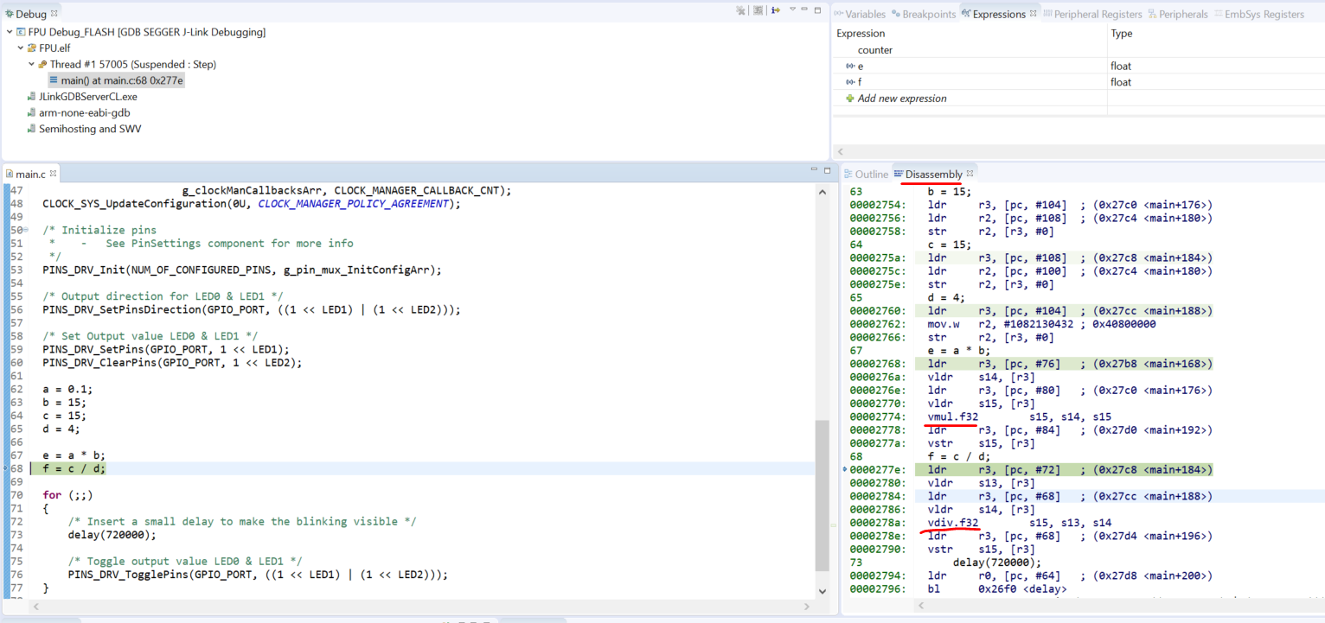The width and height of the screenshot is (1325, 623).
Task: Enable instruction stepping mode in Debug toolbar
Action: [x=776, y=10]
